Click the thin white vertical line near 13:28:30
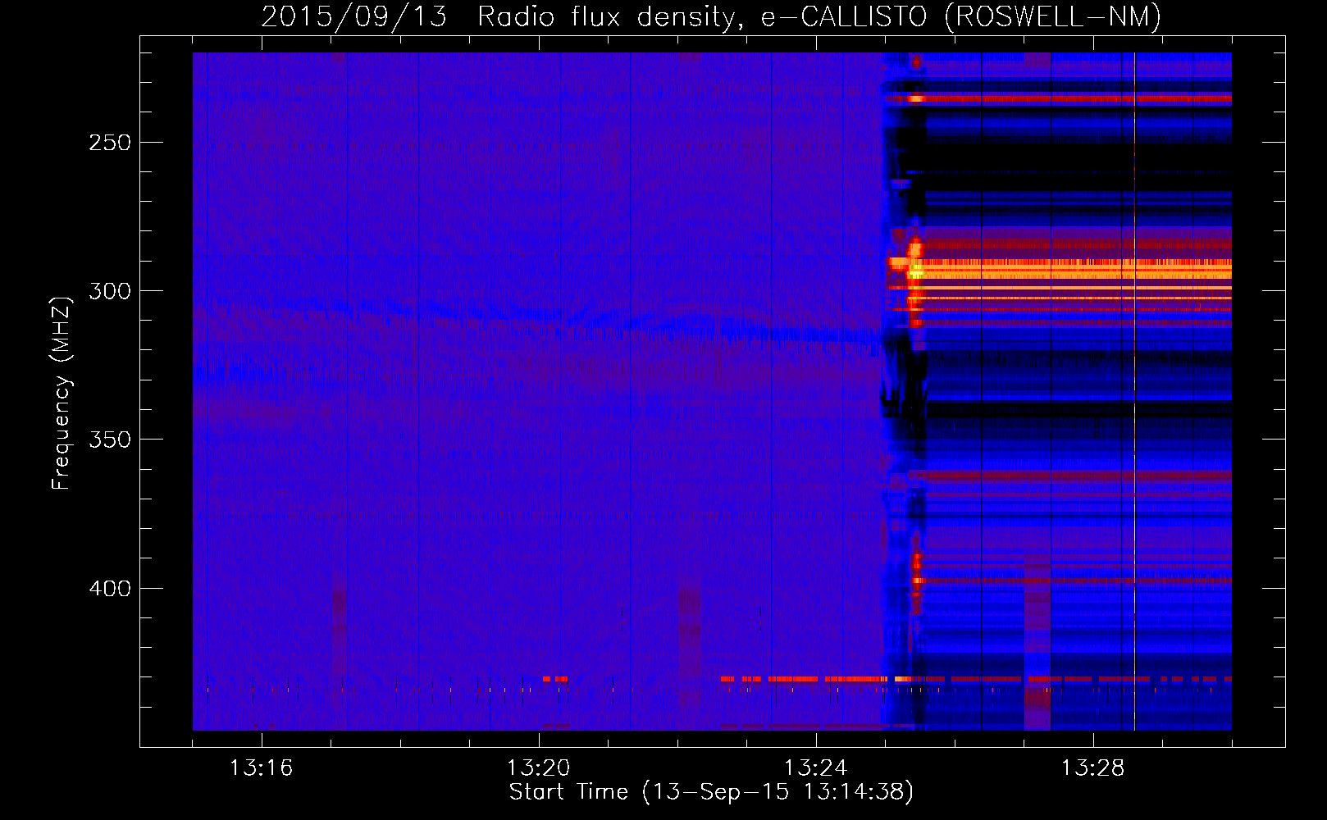Image resolution: width=1327 pixels, height=820 pixels. click(1134, 391)
